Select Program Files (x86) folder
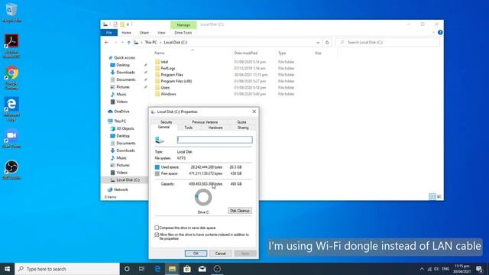 click(x=176, y=81)
